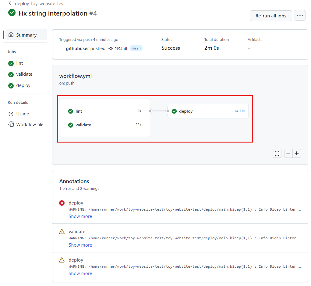Screen dimensions: 311x286
Task: Click validate check icon in workflow graph
Action: (x=71, y=125)
